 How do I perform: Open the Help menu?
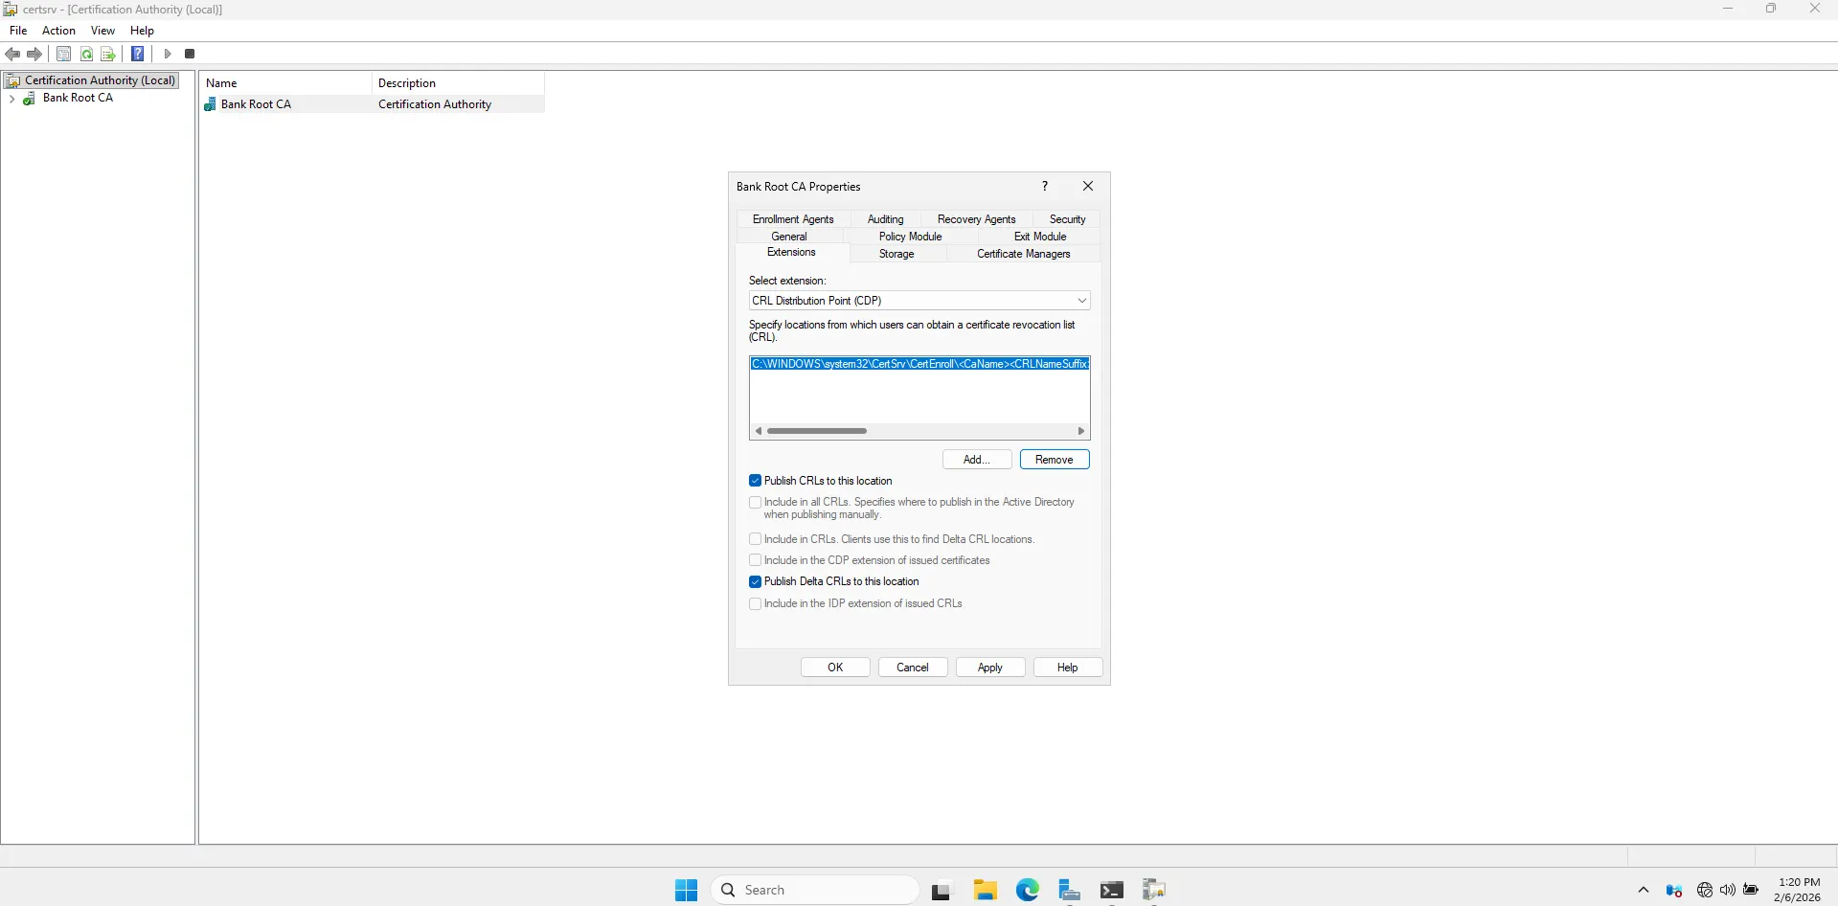(142, 31)
